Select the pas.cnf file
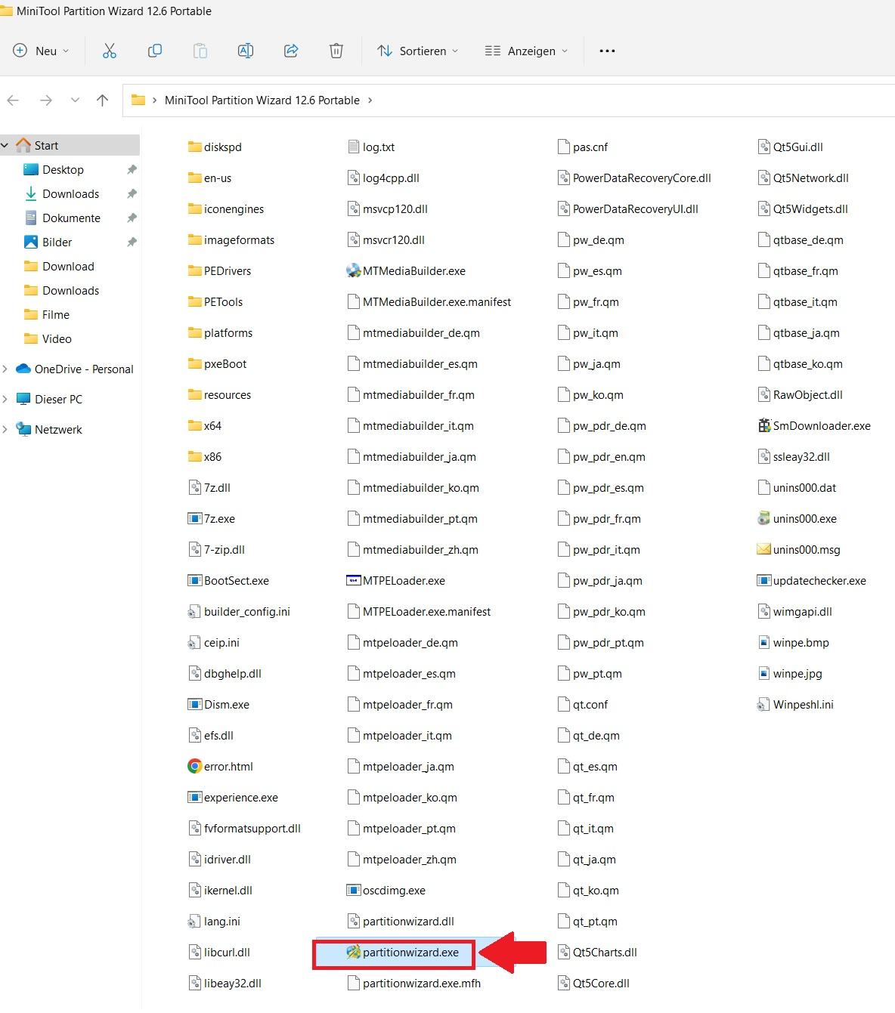 tap(582, 147)
